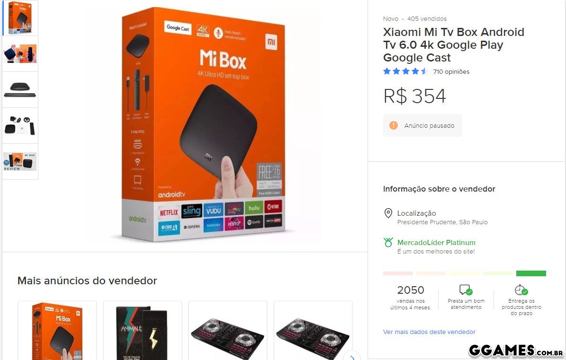Open the 710 opiniões reviews link
Screen dimensions: 566x360
coord(451,72)
